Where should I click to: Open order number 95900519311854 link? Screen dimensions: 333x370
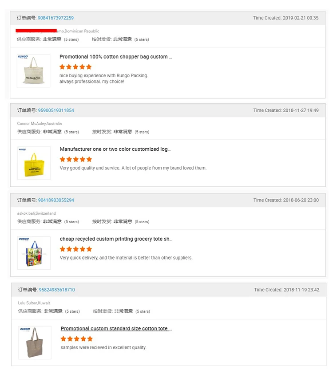point(56,110)
